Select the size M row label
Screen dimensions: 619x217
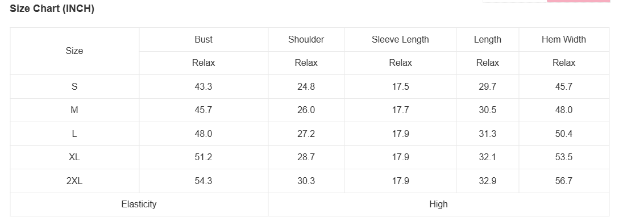click(74, 110)
